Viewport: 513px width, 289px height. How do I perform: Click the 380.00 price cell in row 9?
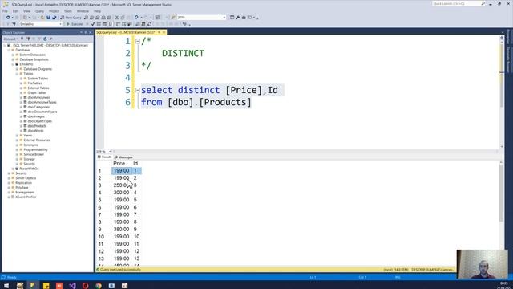(x=121, y=230)
